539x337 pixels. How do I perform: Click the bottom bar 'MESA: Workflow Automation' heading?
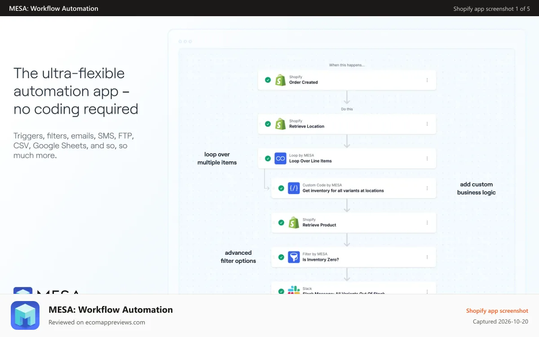click(x=110, y=310)
